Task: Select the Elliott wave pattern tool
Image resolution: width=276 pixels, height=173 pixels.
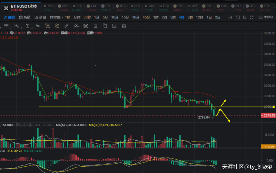Action: pos(17,26)
